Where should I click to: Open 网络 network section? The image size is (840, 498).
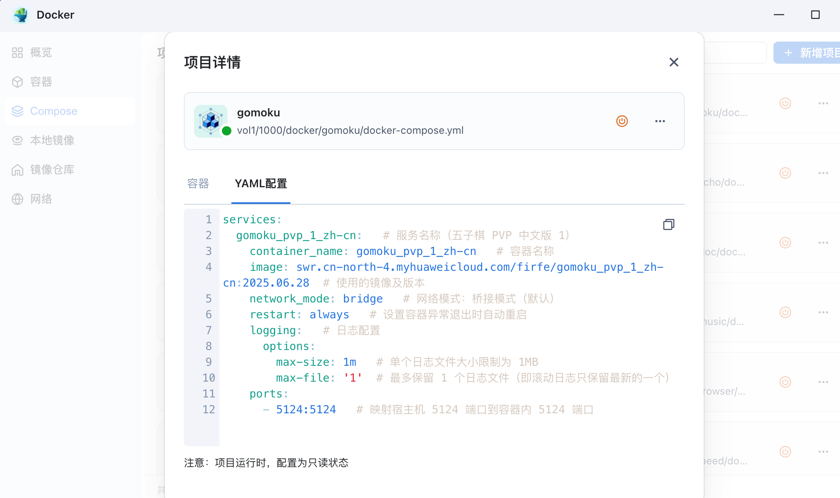pyautogui.click(x=41, y=199)
